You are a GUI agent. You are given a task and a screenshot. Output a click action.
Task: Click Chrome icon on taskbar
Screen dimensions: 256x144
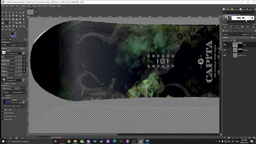click(x=69, y=141)
